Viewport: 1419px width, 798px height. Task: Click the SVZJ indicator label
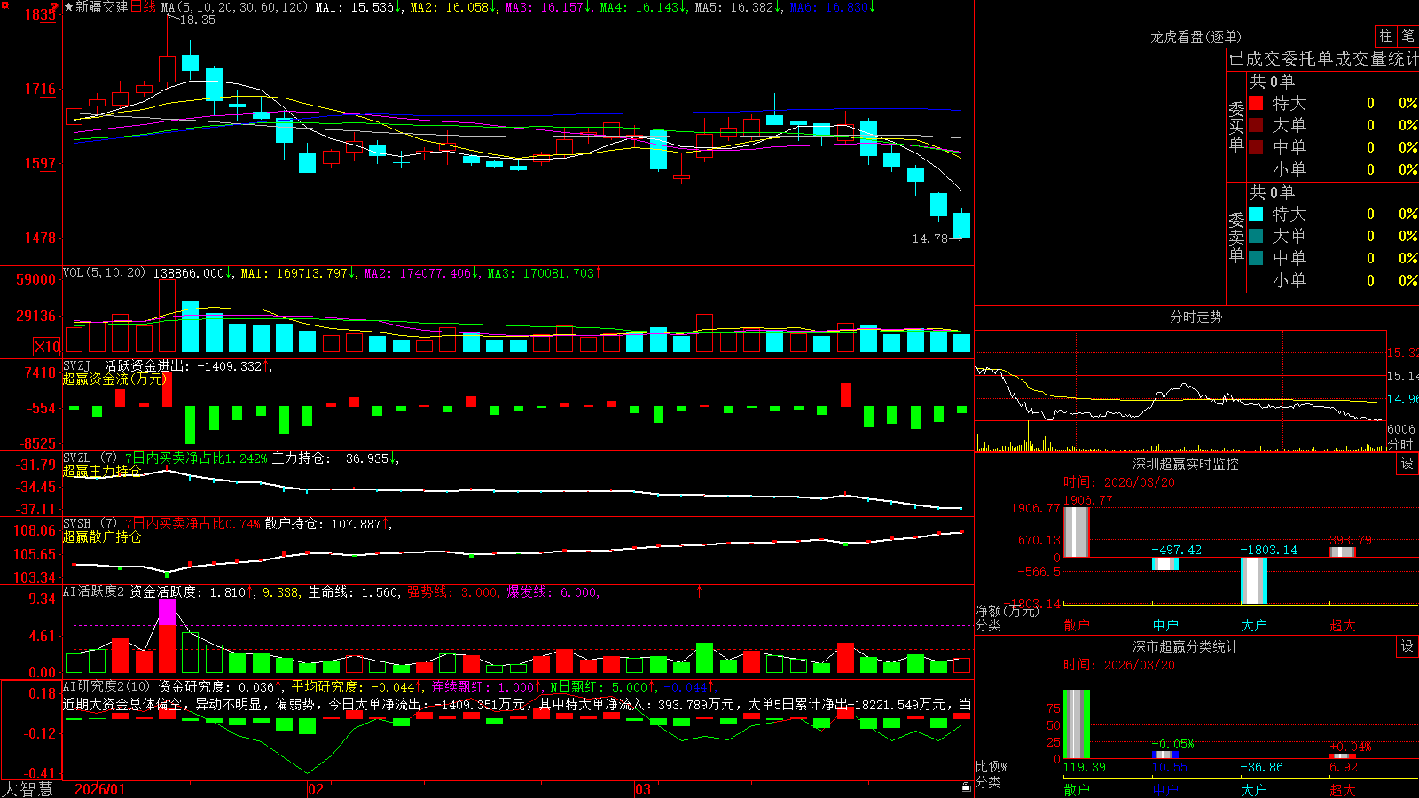click(x=77, y=365)
